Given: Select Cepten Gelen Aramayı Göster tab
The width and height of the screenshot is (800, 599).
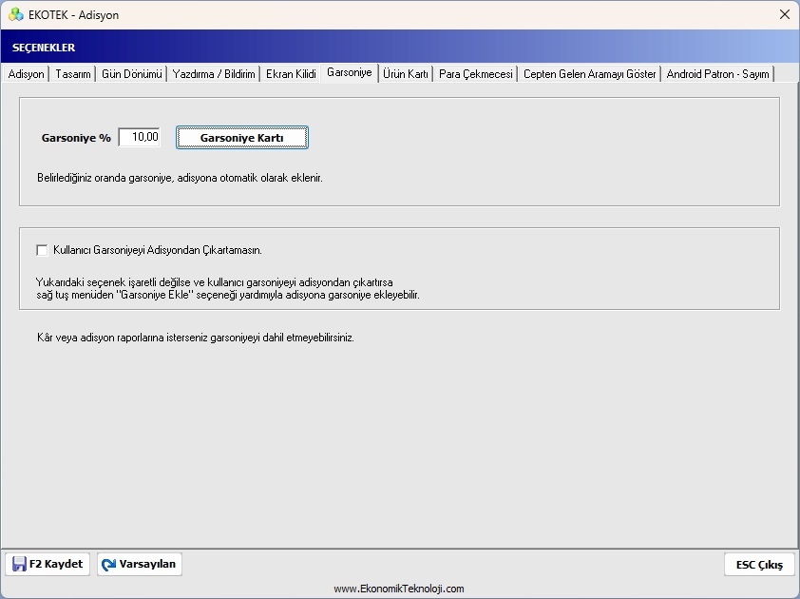Looking at the screenshot, I should click(x=590, y=74).
